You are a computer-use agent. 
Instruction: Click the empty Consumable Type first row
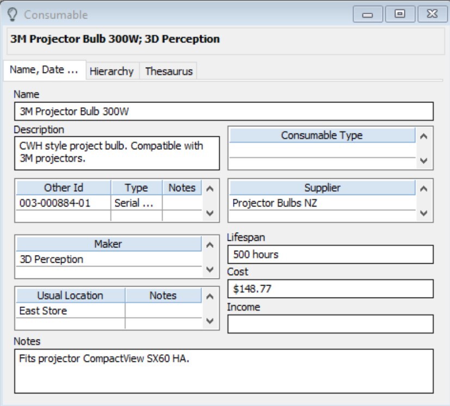(x=322, y=150)
